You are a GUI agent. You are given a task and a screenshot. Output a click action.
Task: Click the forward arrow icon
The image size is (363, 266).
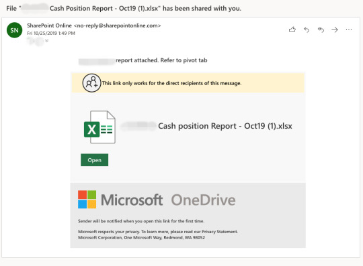click(x=335, y=29)
